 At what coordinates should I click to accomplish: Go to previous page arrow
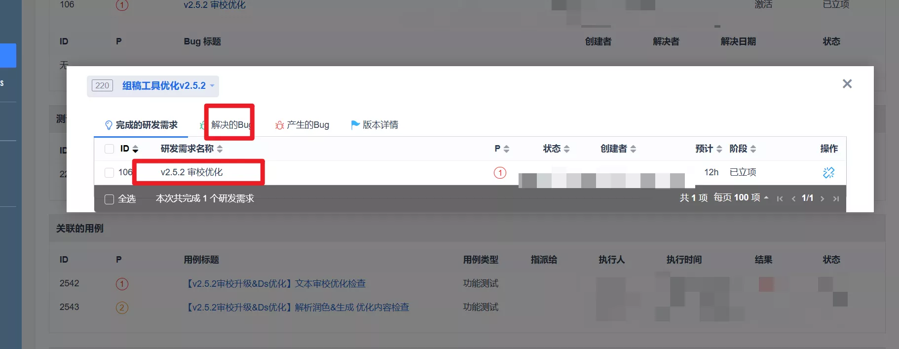pos(793,199)
